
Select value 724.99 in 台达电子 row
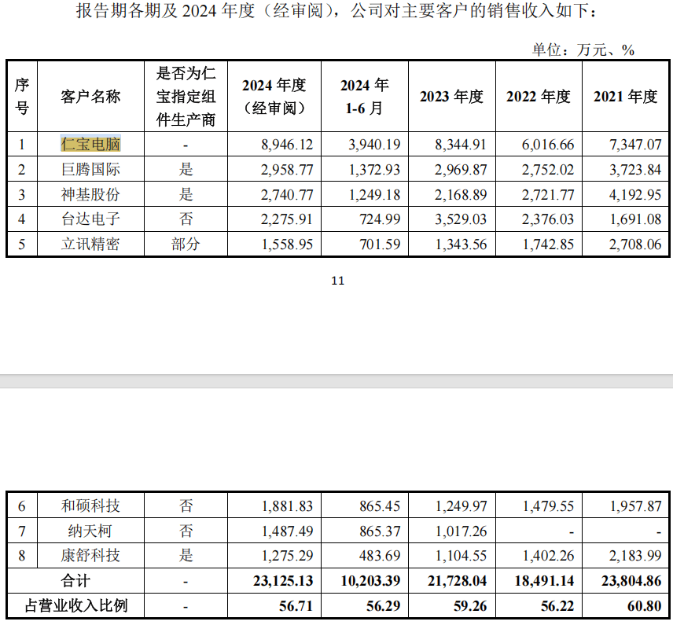(x=380, y=219)
